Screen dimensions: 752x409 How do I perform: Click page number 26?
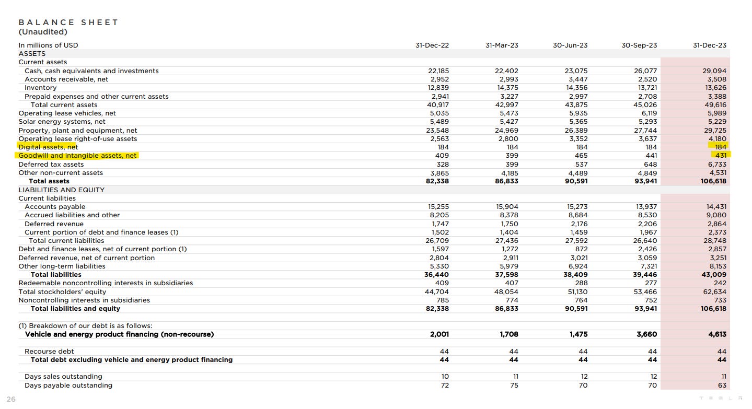coord(11,399)
